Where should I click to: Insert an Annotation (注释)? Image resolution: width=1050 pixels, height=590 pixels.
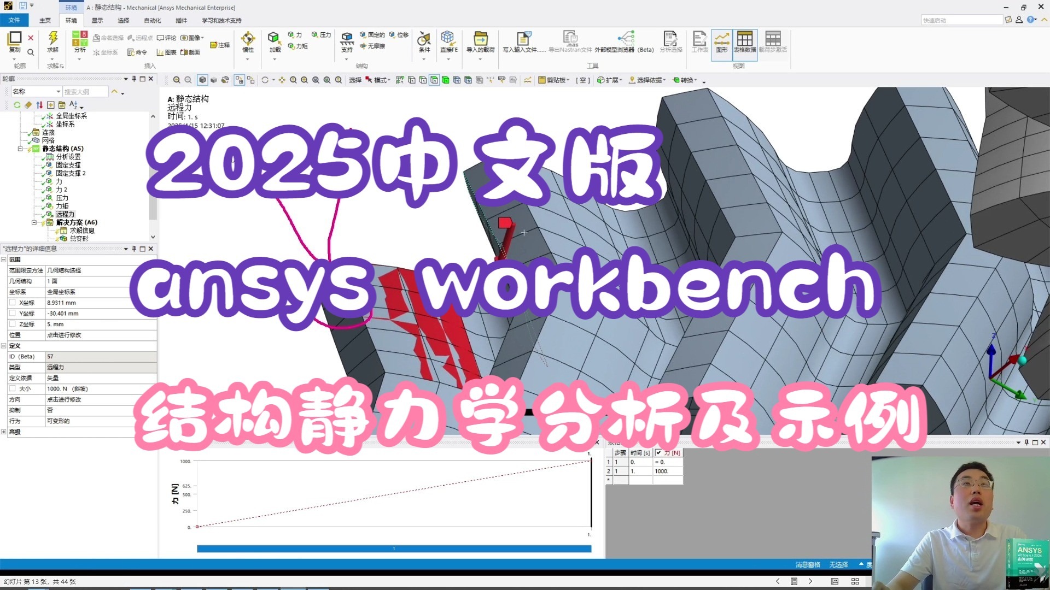click(x=221, y=44)
